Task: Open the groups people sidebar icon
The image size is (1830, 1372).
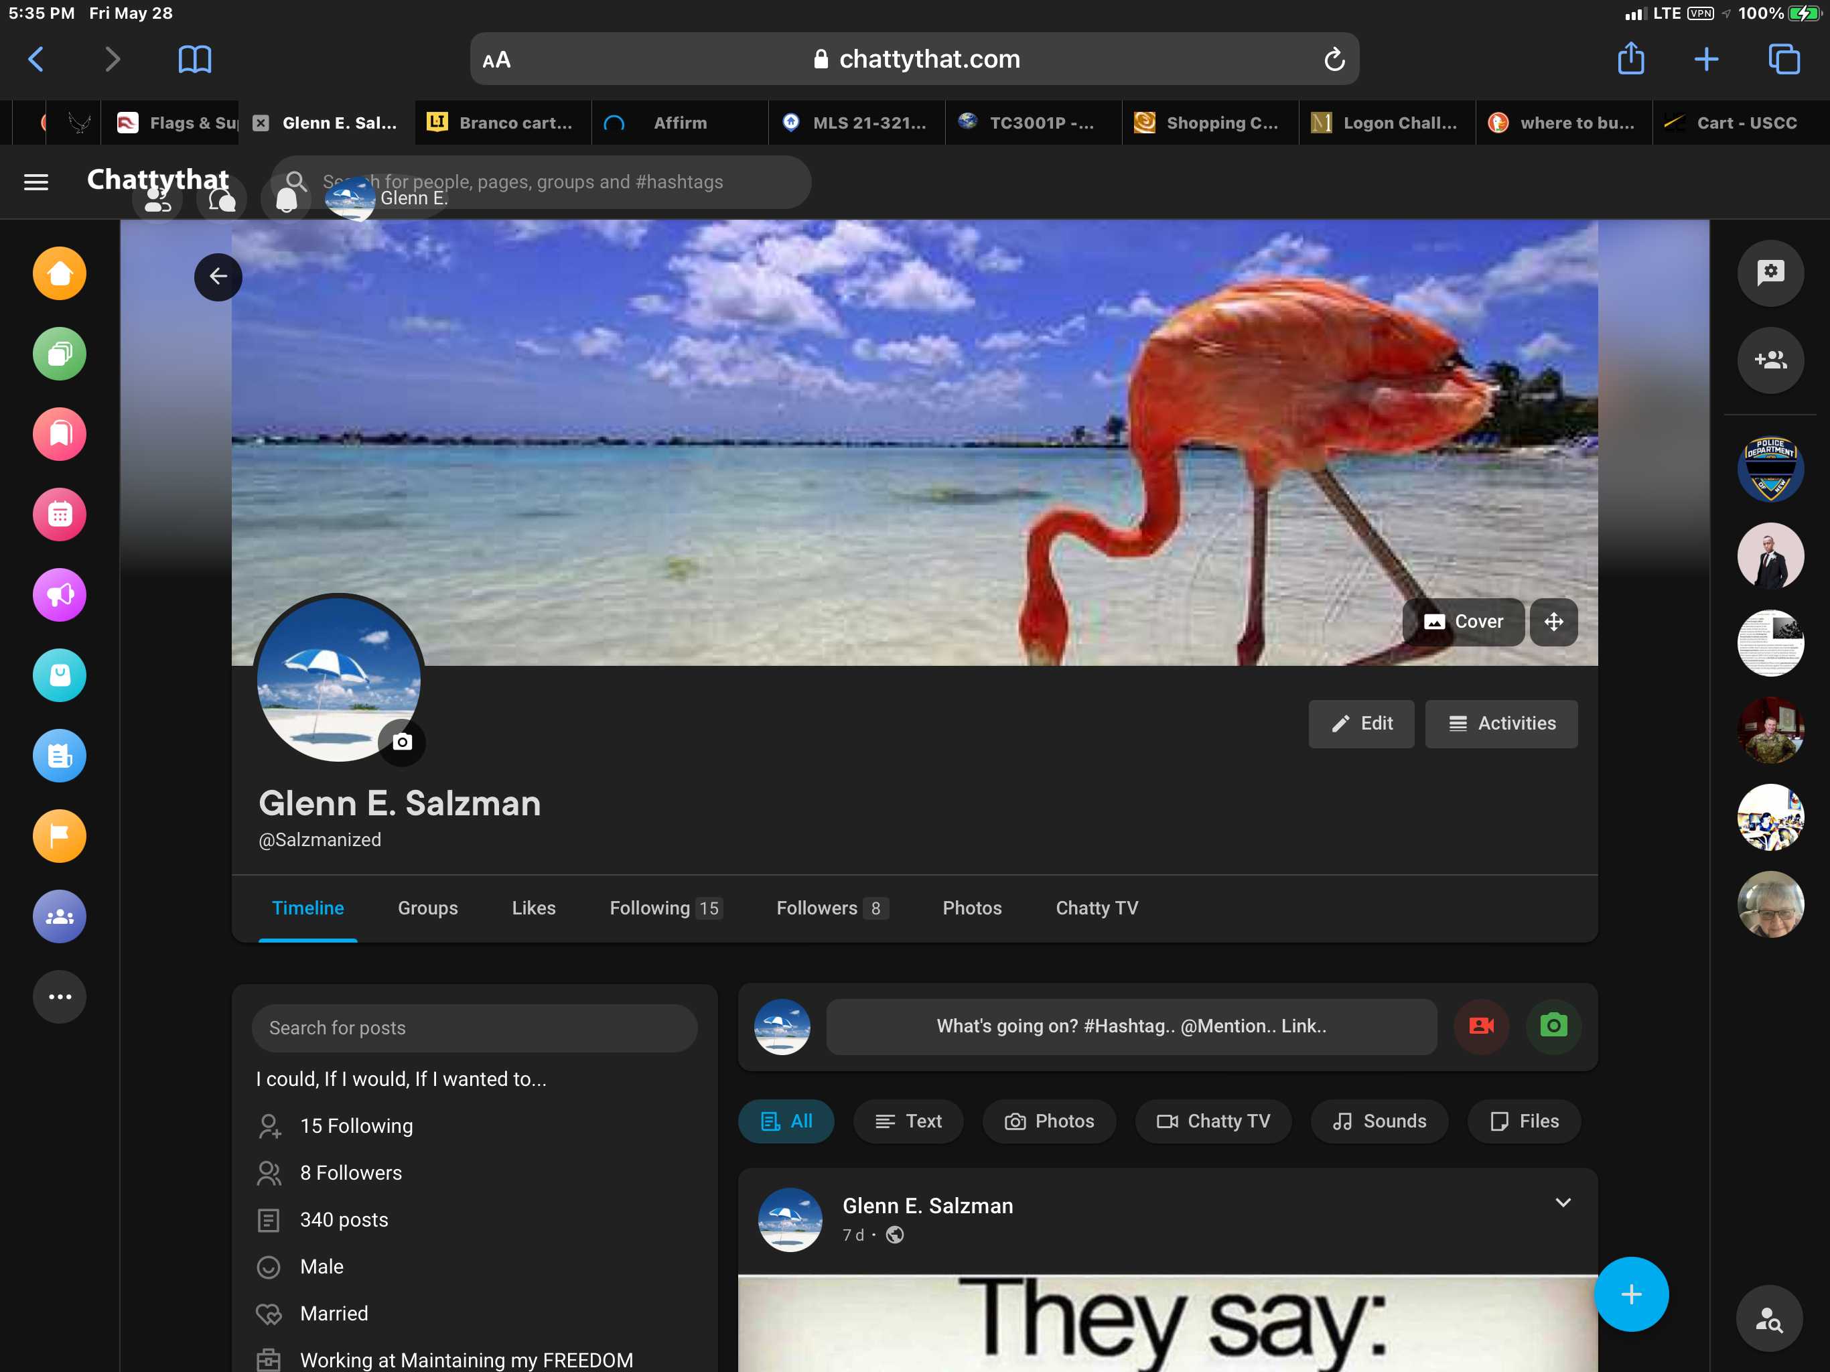Action: click(60, 915)
